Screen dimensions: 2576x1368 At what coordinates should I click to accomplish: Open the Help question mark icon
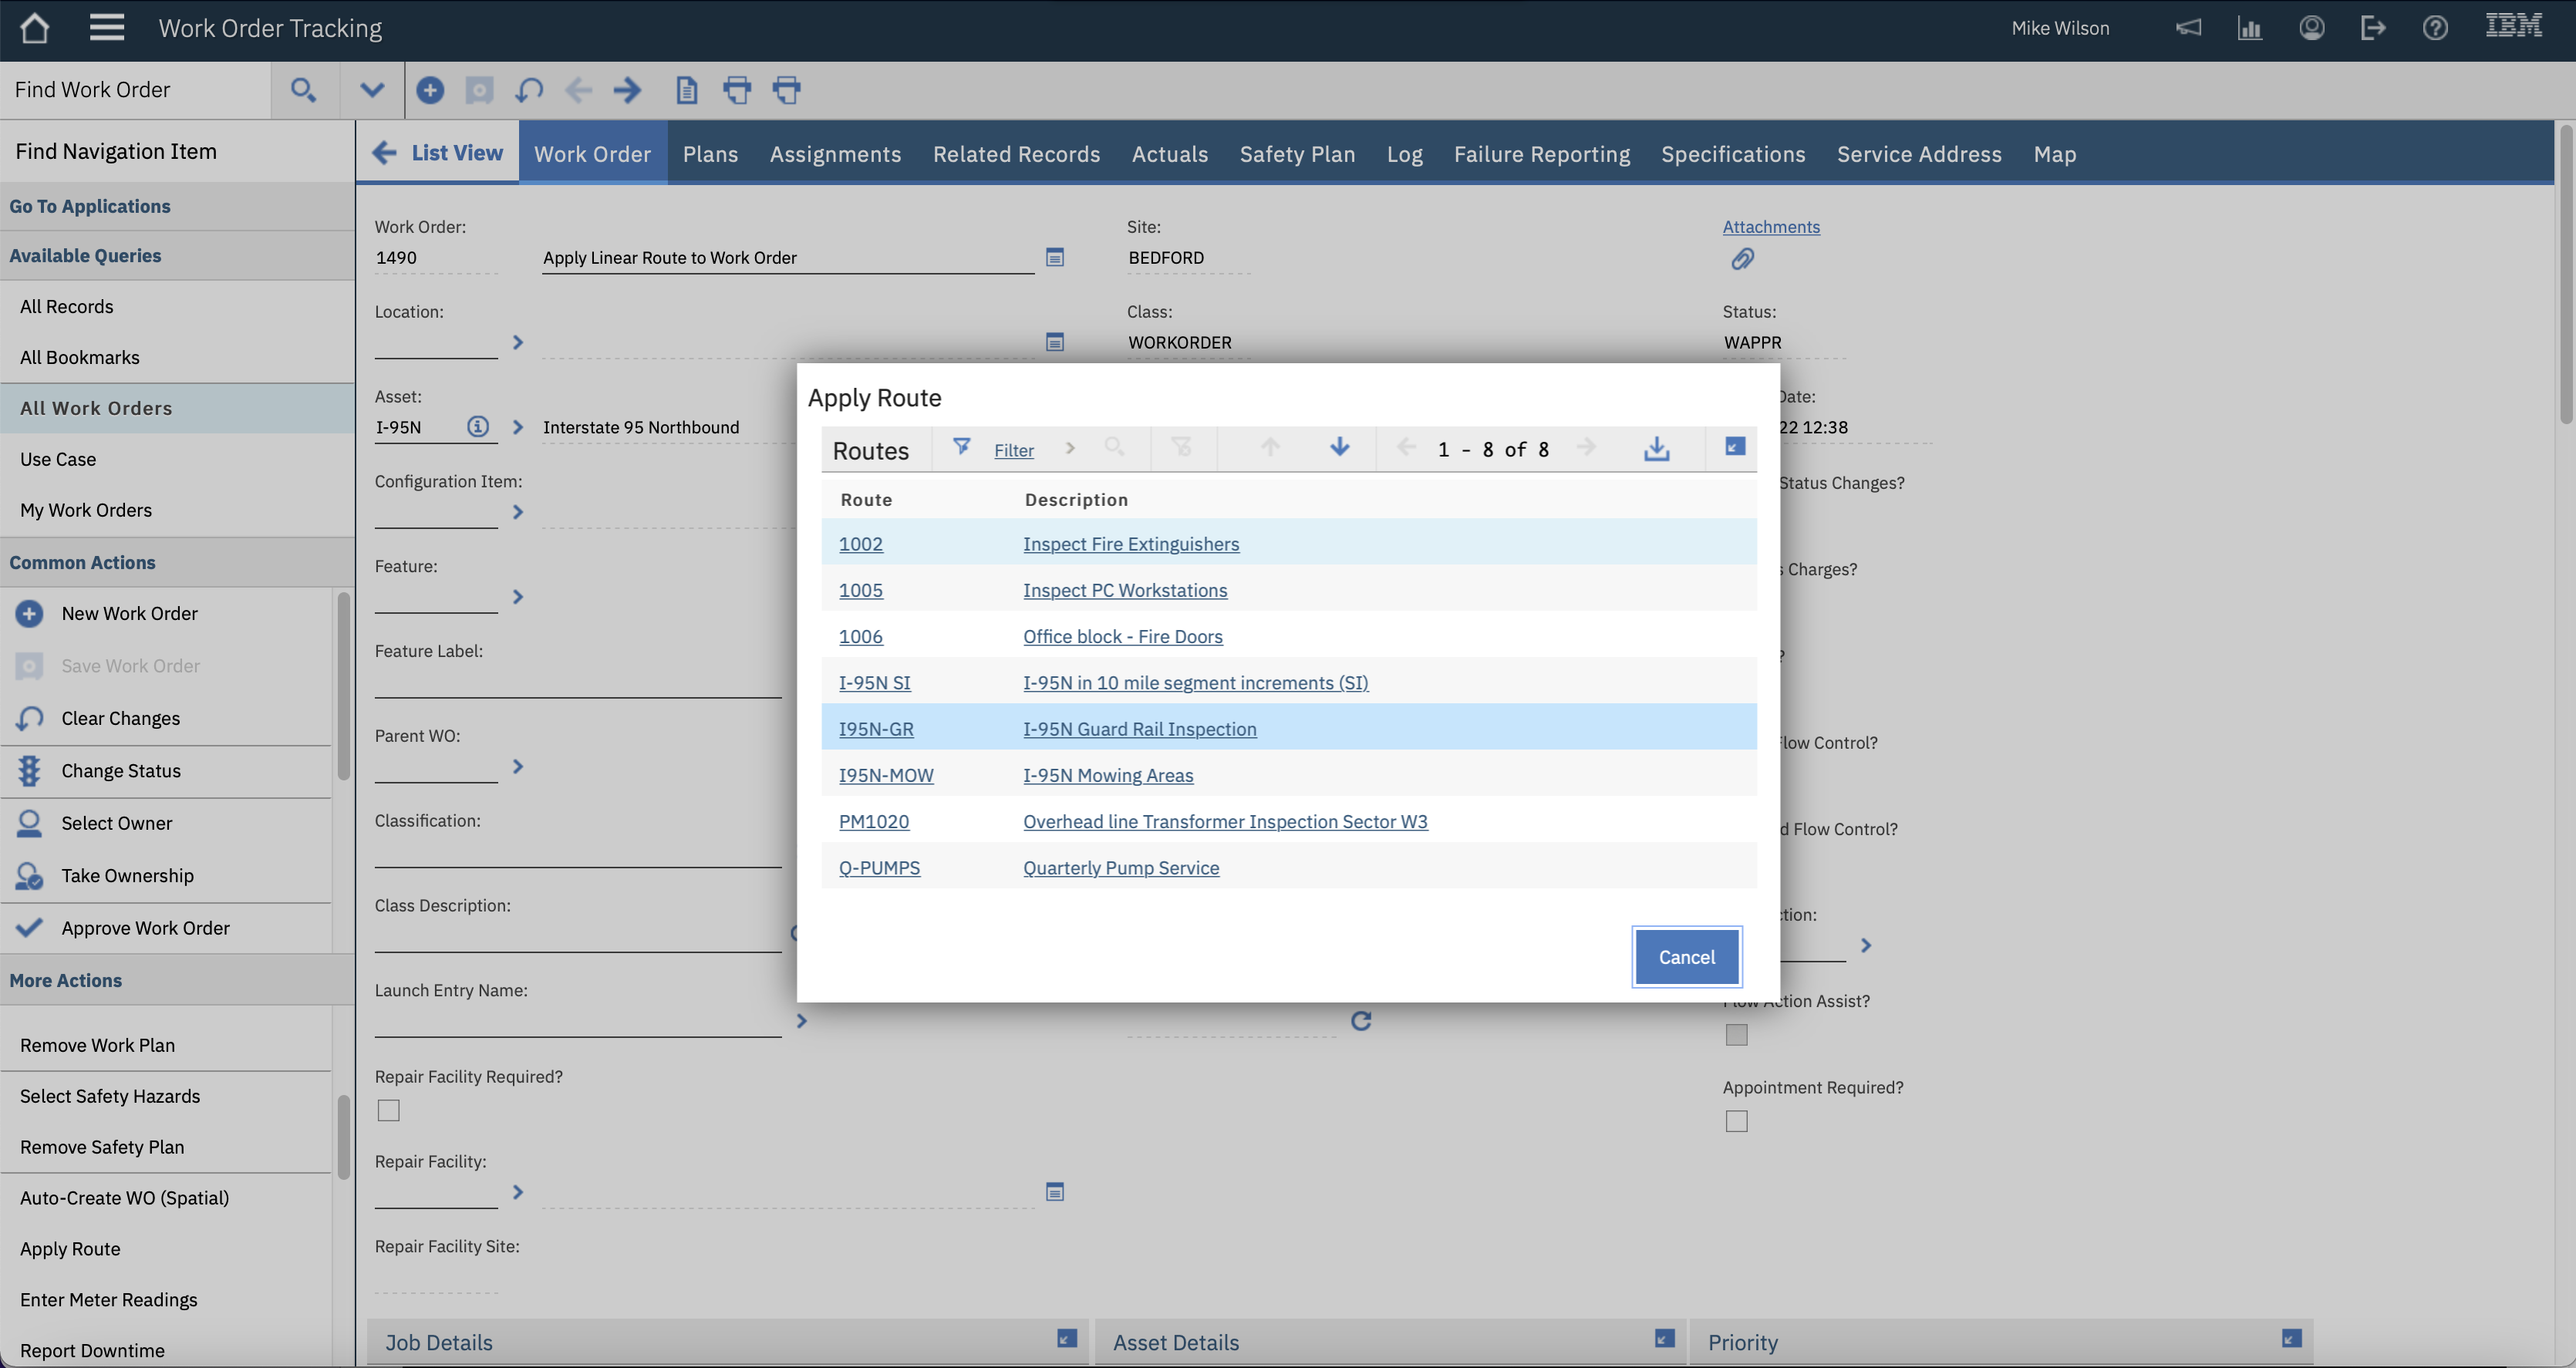coord(2435,27)
